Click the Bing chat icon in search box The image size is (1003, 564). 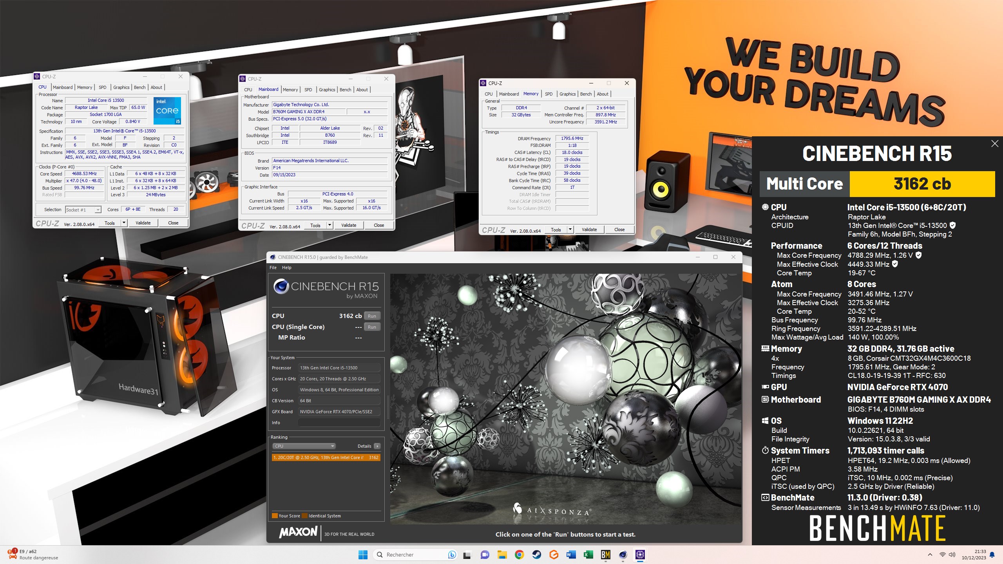point(452,555)
